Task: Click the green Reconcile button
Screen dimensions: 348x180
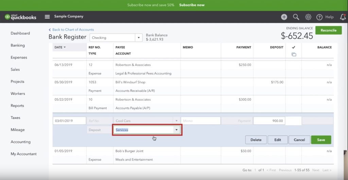Action: [x=329, y=30]
